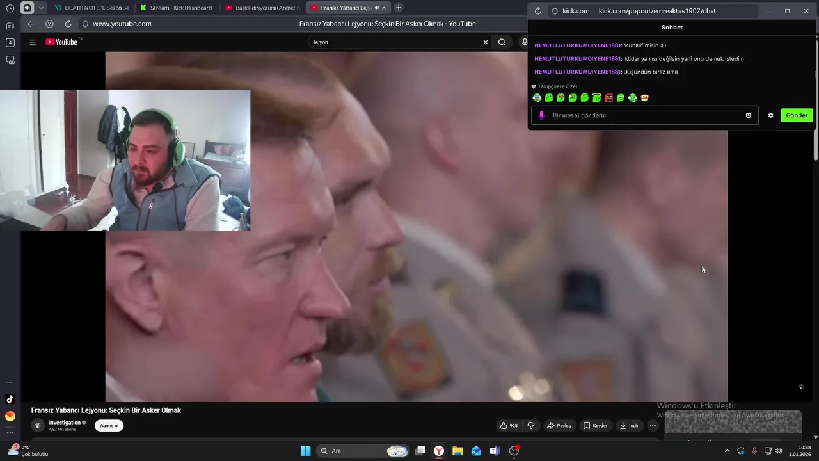Screen dimensions: 819x461
Task: Open the three-dots sidebar menu
Action: (x=10, y=433)
